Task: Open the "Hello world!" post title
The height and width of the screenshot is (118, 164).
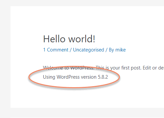Action: click(69, 39)
